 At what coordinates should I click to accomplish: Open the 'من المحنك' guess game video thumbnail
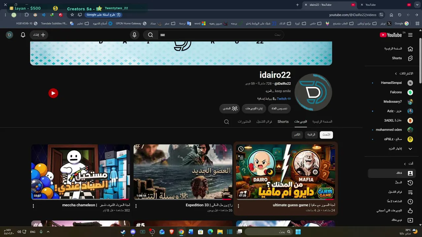pos(286,172)
